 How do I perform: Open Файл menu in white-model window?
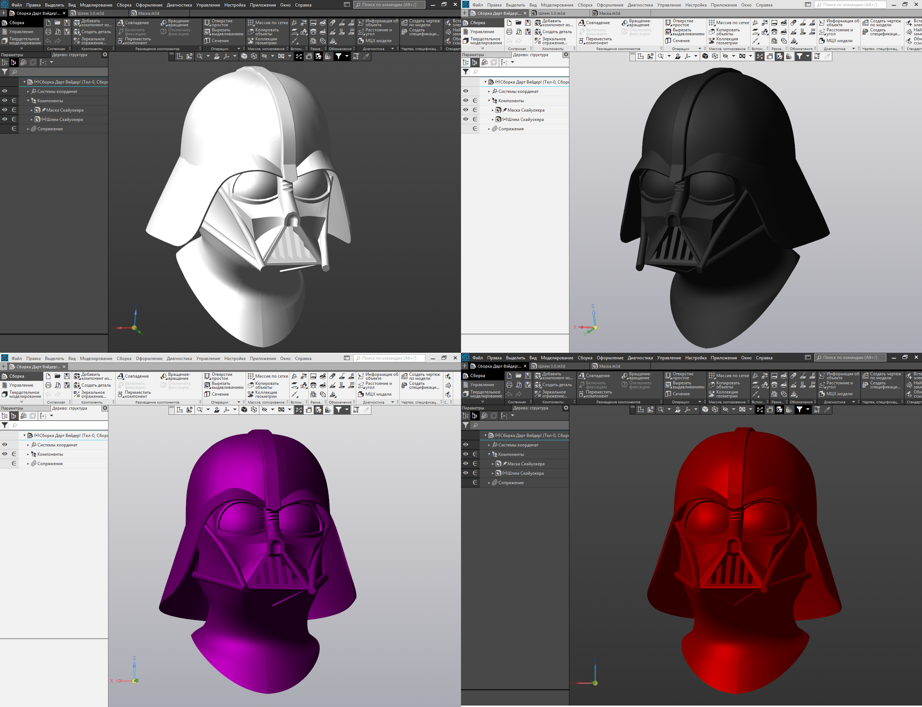pyautogui.click(x=17, y=5)
